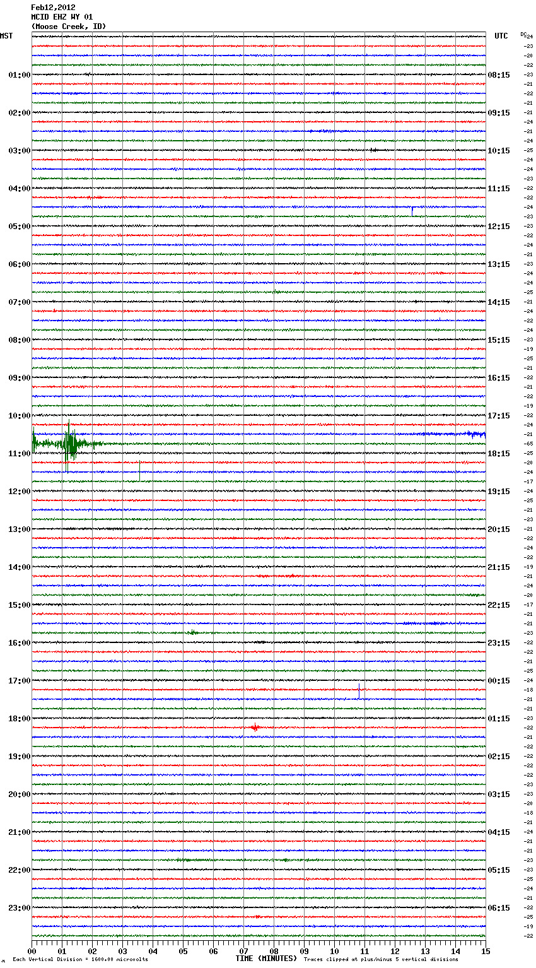Select the vertical division 1600.00 microvolts note

(x=80, y=960)
